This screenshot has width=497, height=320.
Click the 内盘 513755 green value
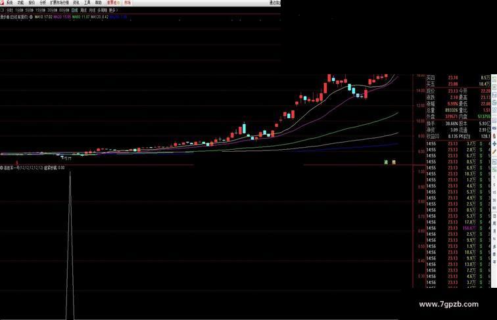(x=484, y=116)
